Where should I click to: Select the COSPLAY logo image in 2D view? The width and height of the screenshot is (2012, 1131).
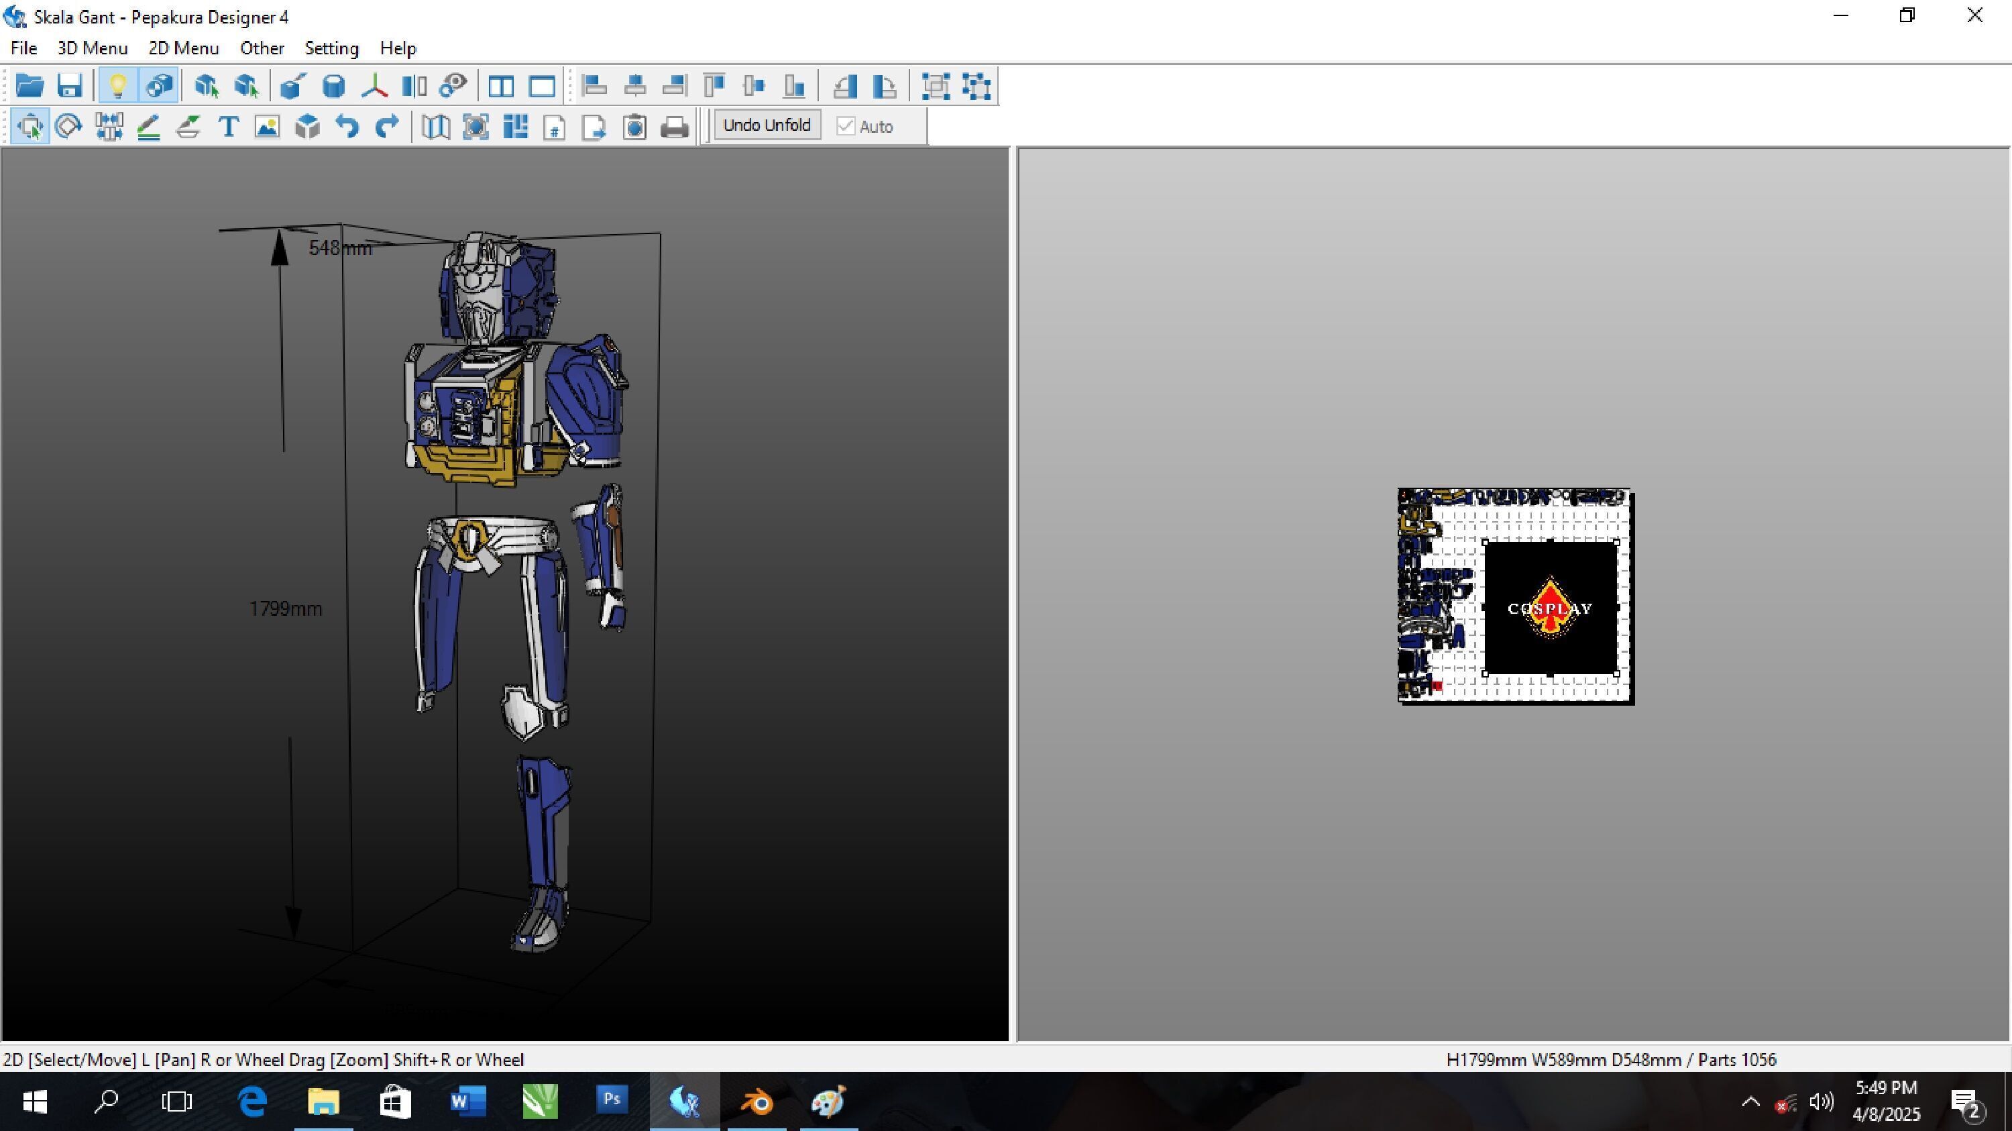[x=1551, y=608]
